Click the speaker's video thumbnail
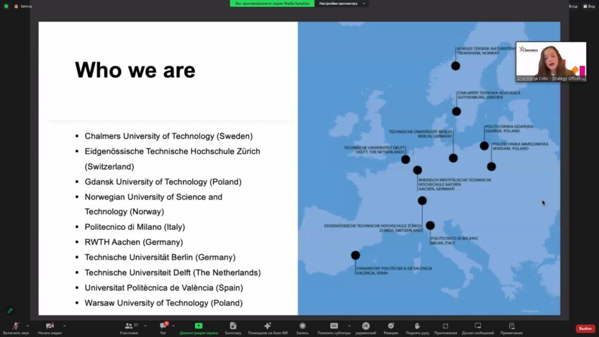Image resolution: width=599 pixels, height=337 pixels. (550, 61)
